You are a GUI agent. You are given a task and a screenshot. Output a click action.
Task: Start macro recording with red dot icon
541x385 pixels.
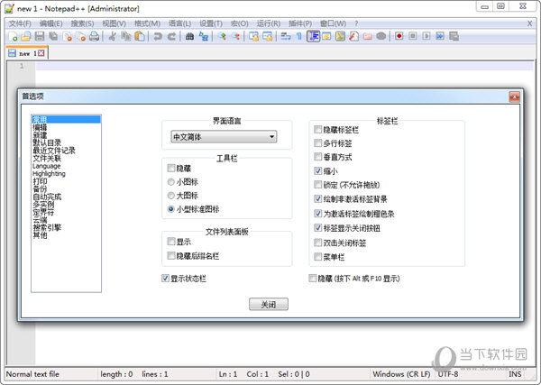[399, 36]
